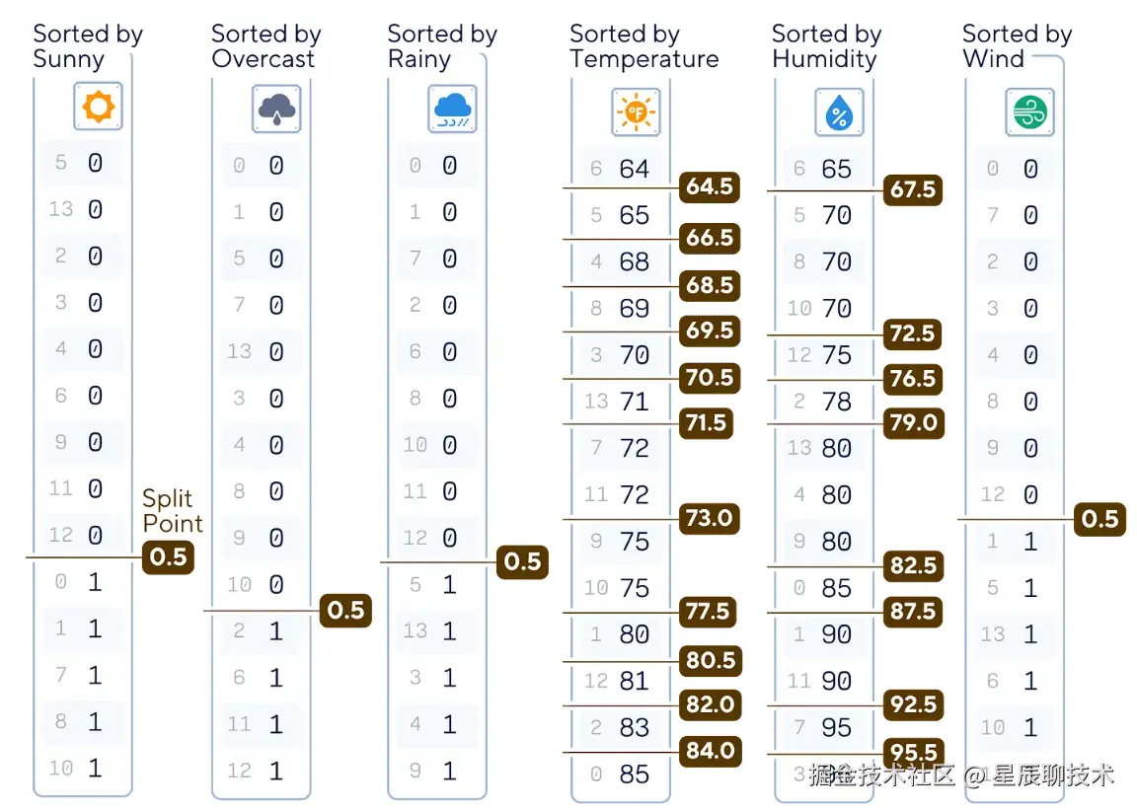Click the 92.5 humidity split badge
The width and height of the screenshot is (1137, 811).
click(913, 704)
